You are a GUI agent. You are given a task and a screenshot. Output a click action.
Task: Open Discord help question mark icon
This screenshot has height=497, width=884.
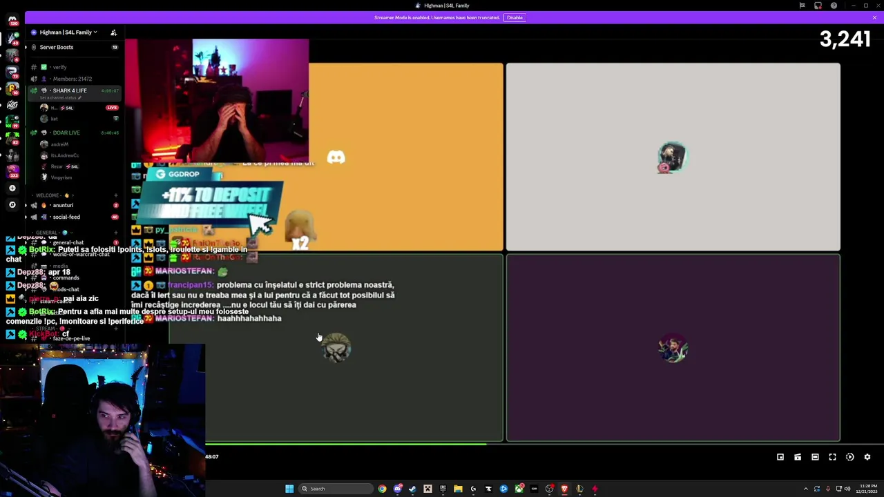pos(834,6)
